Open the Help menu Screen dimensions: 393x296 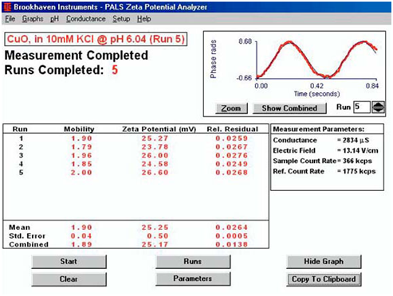click(143, 19)
